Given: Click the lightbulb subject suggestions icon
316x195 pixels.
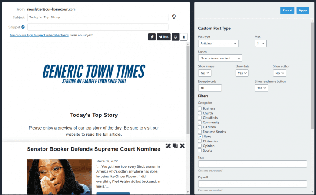Looking at the screenshot, I should pos(174,17).
